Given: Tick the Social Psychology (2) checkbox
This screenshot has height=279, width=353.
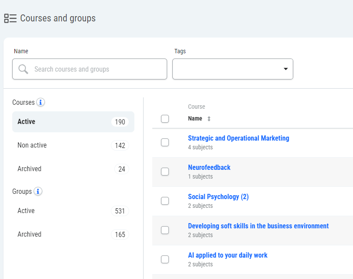Looking at the screenshot, I should pyautogui.click(x=165, y=201).
